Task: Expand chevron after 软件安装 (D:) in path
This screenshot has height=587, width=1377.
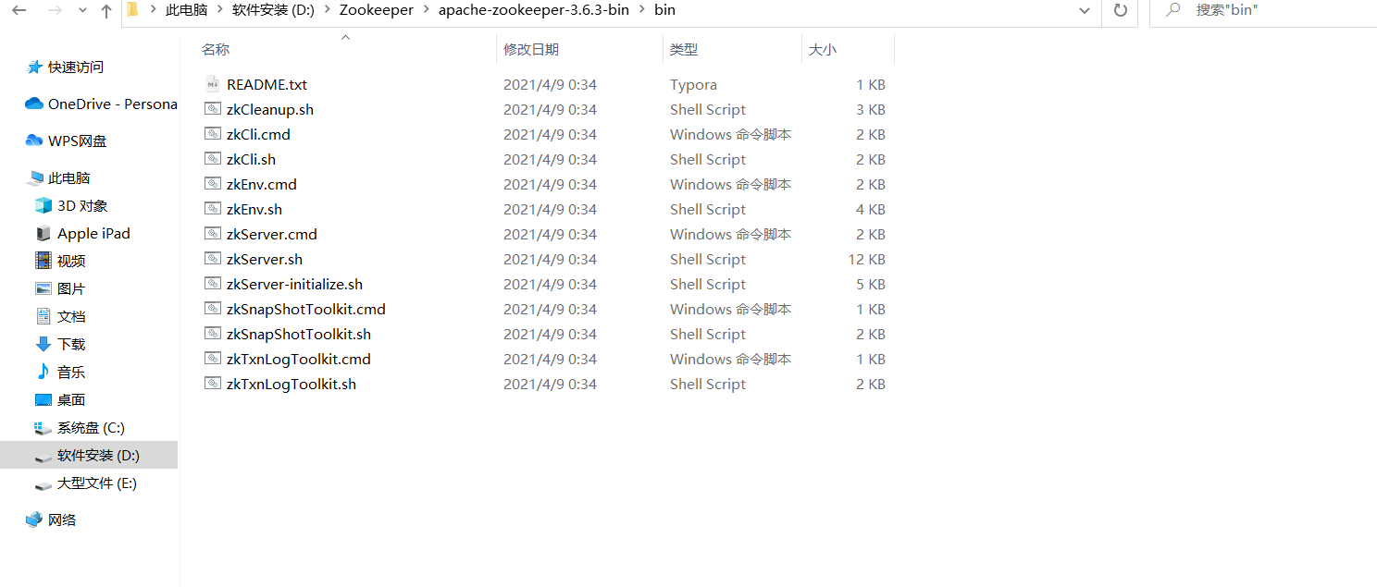Action: click(327, 10)
